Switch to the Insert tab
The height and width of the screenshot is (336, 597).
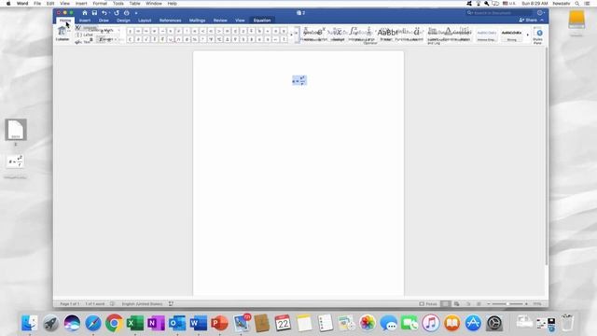pyautogui.click(x=85, y=21)
